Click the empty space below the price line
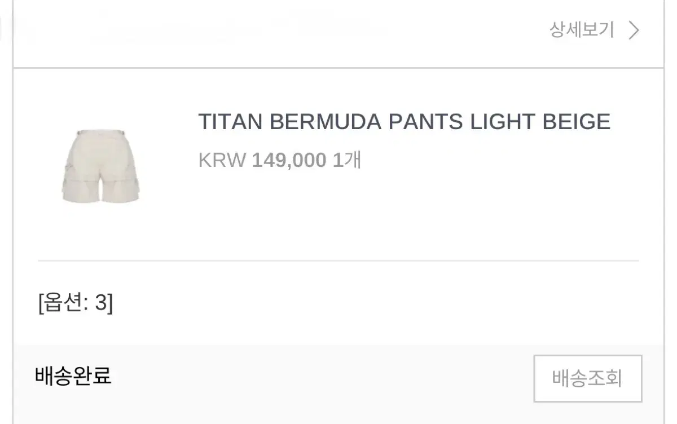 click(395, 214)
